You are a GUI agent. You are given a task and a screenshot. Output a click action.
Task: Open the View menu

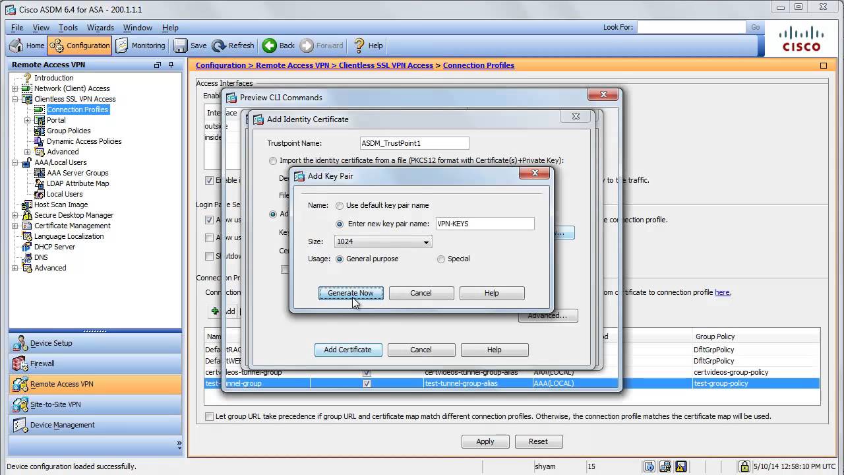(41, 28)
